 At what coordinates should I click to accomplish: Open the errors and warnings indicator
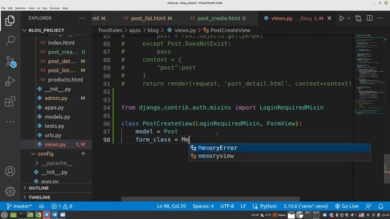62,206
